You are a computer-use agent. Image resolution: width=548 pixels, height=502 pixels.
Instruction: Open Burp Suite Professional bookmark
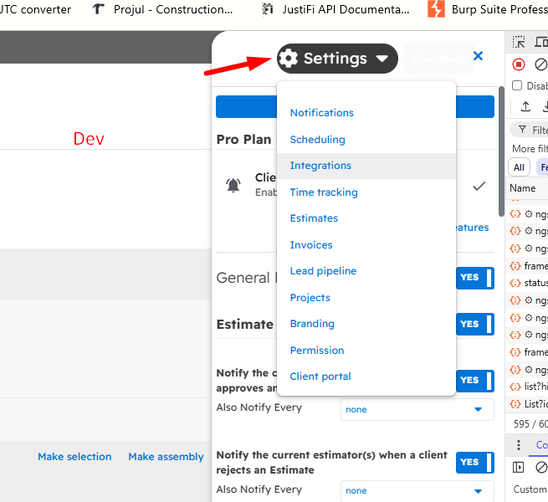click(x=488, y=9)
